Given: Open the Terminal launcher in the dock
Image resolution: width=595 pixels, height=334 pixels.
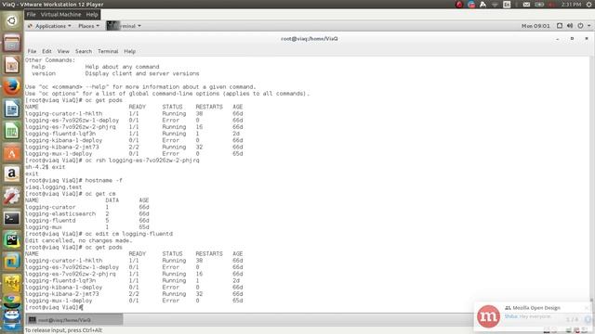Looking at the screenshot, I should [x=11, y=218].
